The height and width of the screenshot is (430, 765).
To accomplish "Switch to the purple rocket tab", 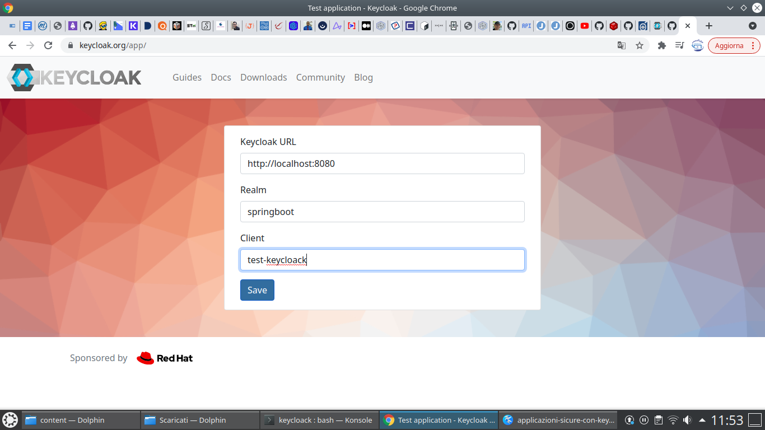I will click(x=73, y=26).
